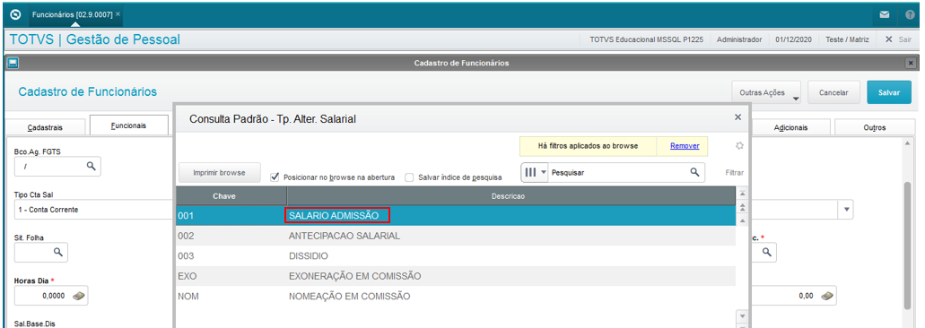Screen dimensions: 925x328
Task: Open the dropdown arrow right of dialog
Action: 847,210
